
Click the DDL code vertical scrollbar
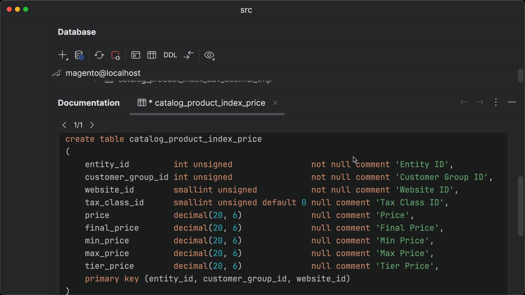point(521,206)
